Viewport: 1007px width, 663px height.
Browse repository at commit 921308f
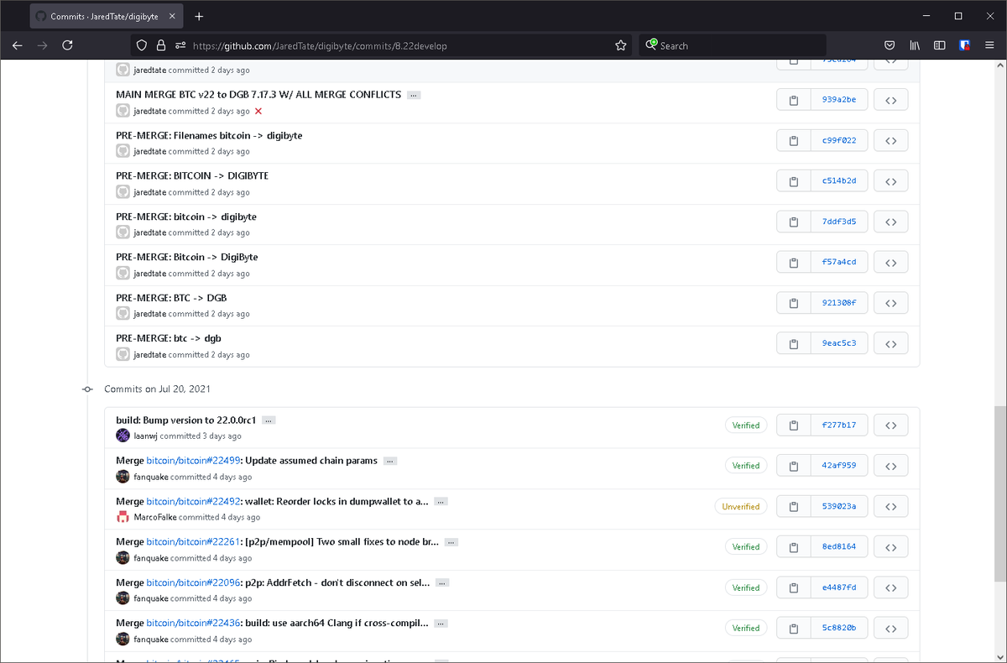[891, 303]
